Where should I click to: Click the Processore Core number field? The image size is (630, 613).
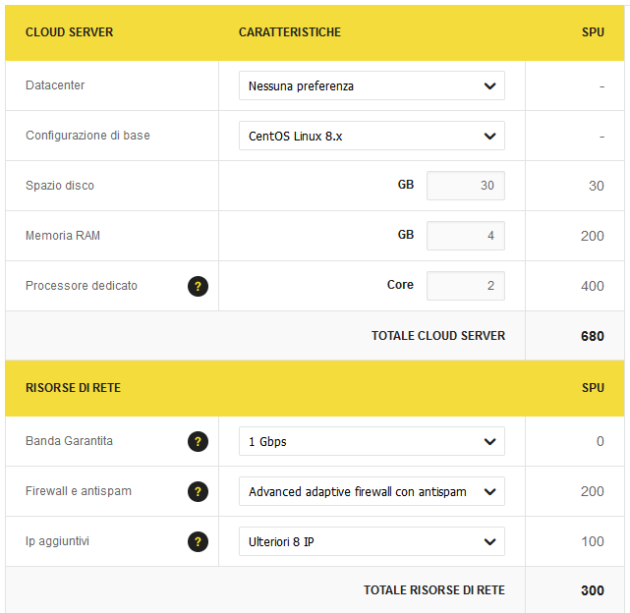pos(465,287)
